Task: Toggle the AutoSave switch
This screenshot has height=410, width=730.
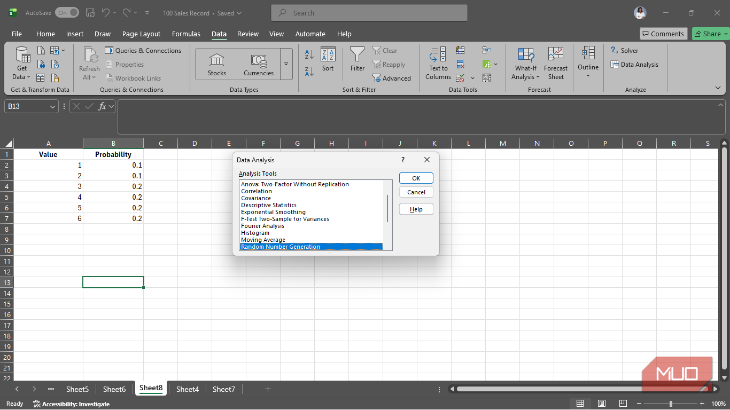Action: (x=67, y=13)
